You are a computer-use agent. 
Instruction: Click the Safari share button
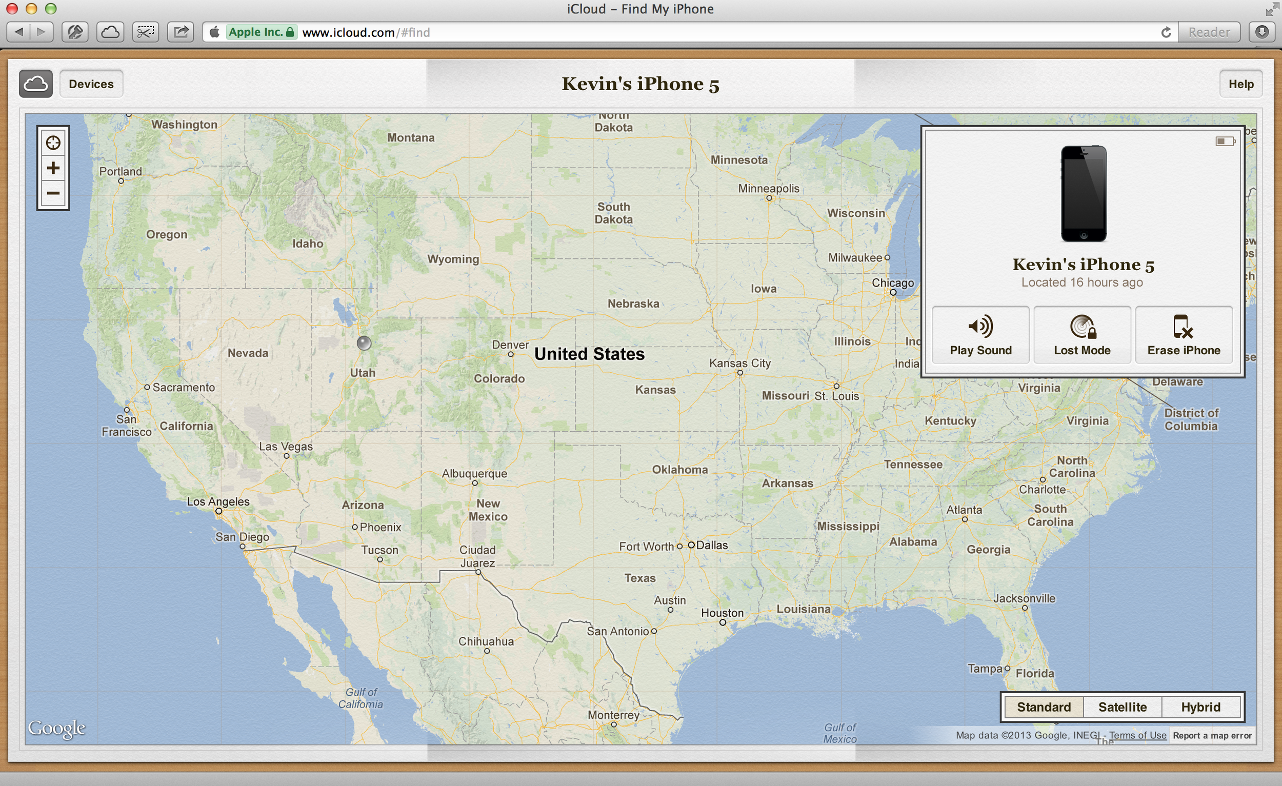click(181, 32)
